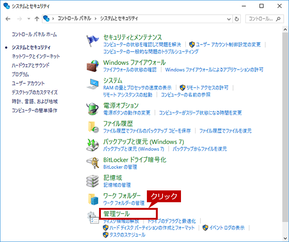
Task: Click リモート アシスタンスの起動 link
Action: click(x=128, y=95)
